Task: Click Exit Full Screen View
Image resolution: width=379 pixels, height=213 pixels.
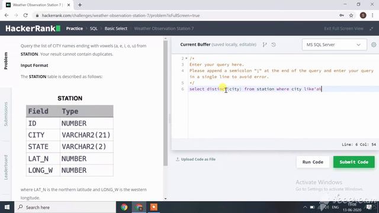Action: (343, 28)
